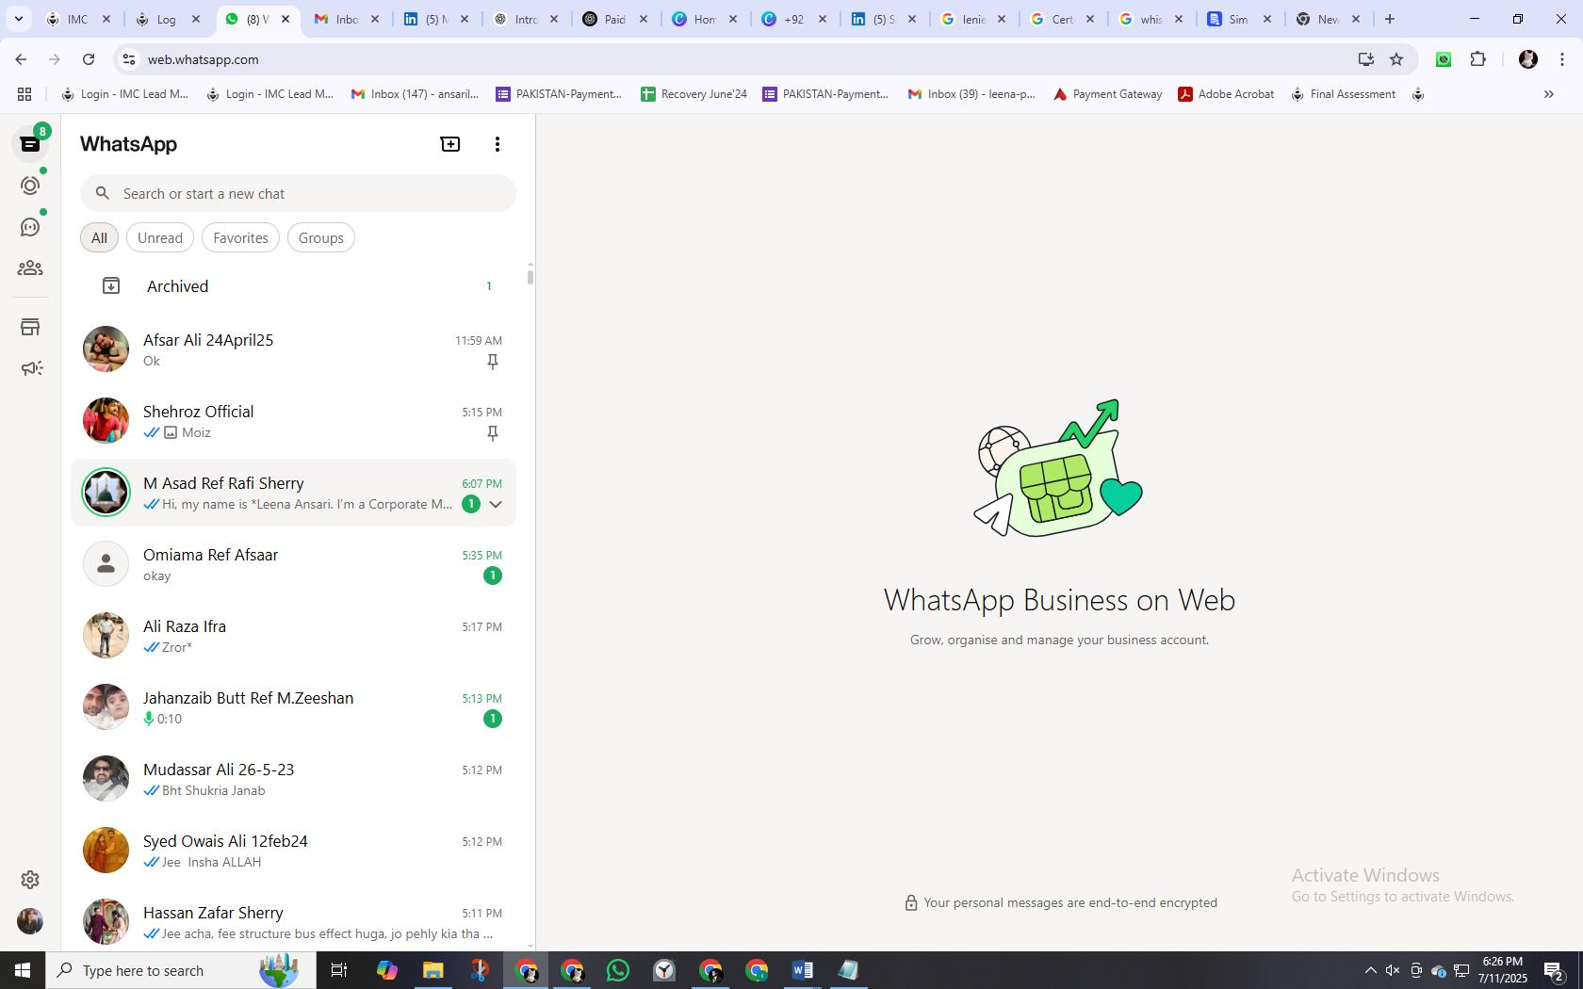This screenshot has width=1583, height=989.
Task: Click the pin icon on Shehroz Official chat
Action: (492, 433)
